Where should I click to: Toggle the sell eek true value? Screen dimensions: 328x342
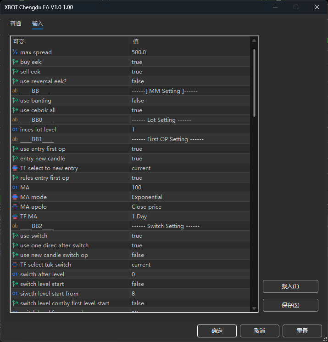tap(137, 72)
